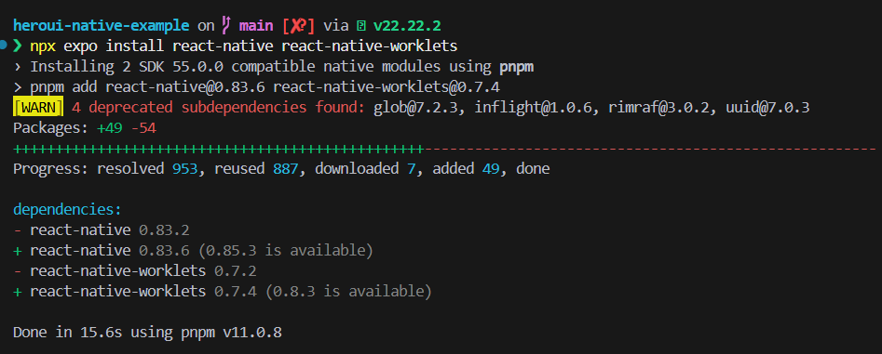Screen dimensions: 882x354
Task: Click the git status [X?] indicator
Action: (299, 25)
